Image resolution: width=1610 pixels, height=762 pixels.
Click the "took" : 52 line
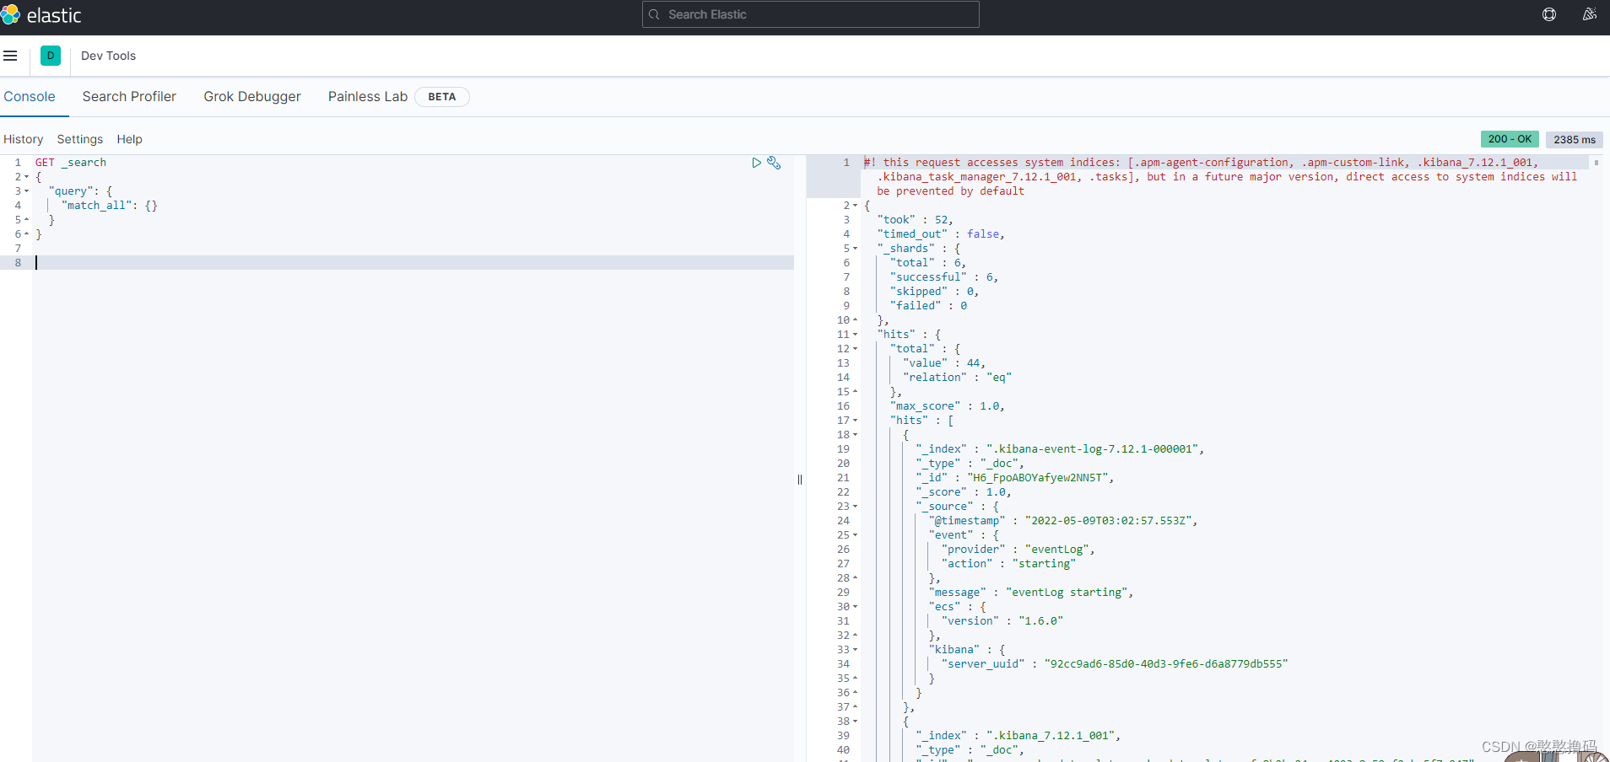pos(915,220)
